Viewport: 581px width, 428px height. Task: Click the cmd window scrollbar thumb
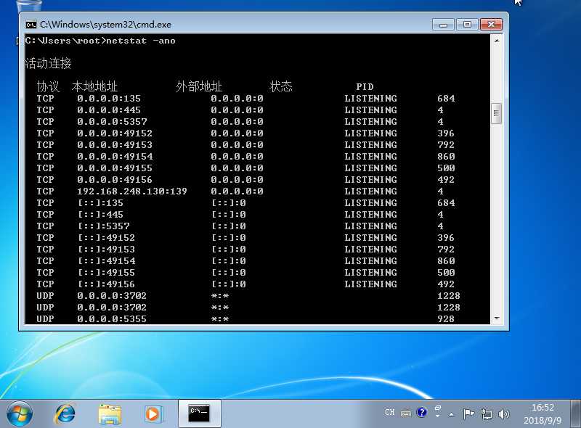click(497, 113)
